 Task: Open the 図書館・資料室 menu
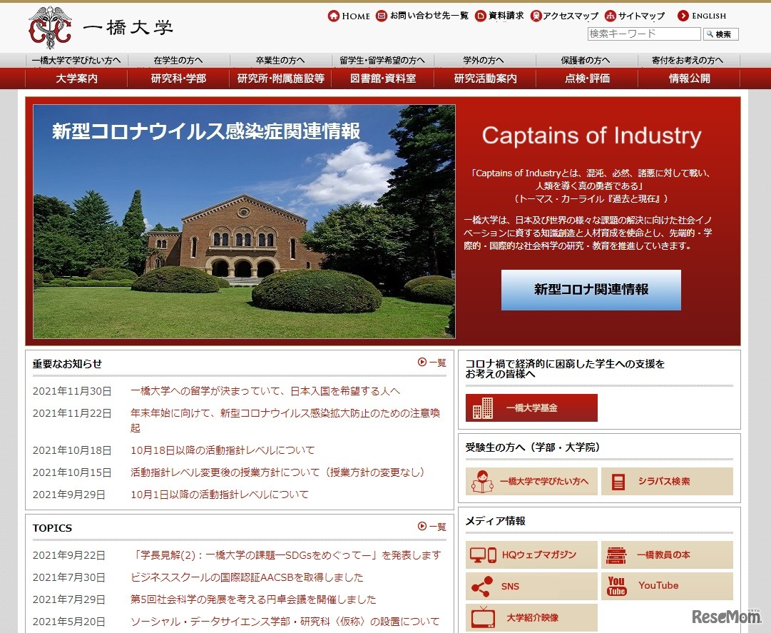(x=382, y=79)
